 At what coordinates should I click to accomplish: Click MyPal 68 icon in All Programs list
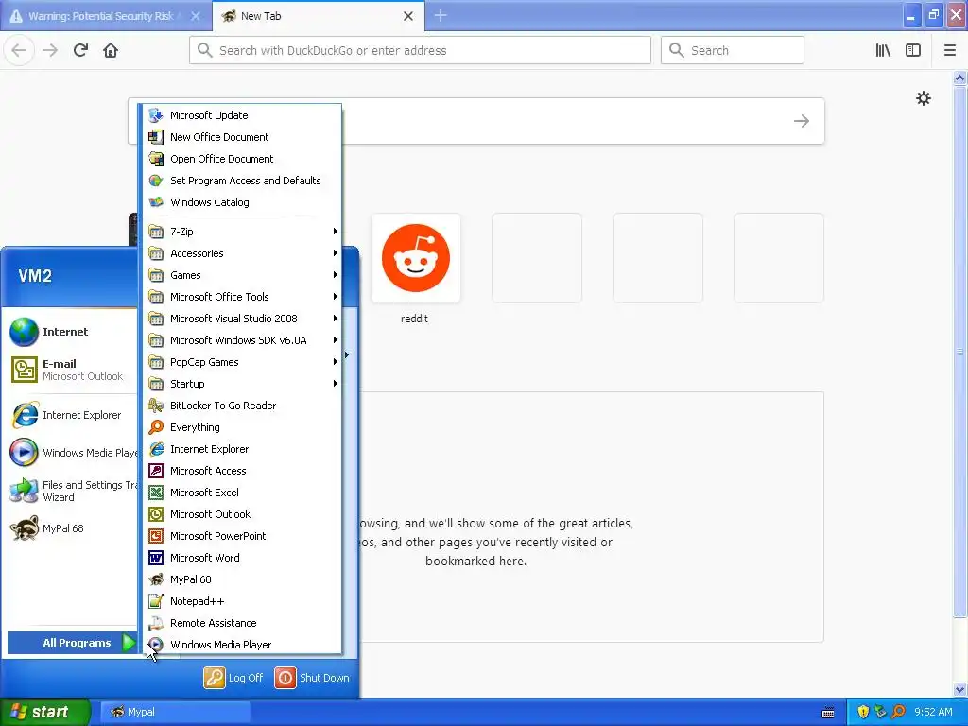pos(156,579)
